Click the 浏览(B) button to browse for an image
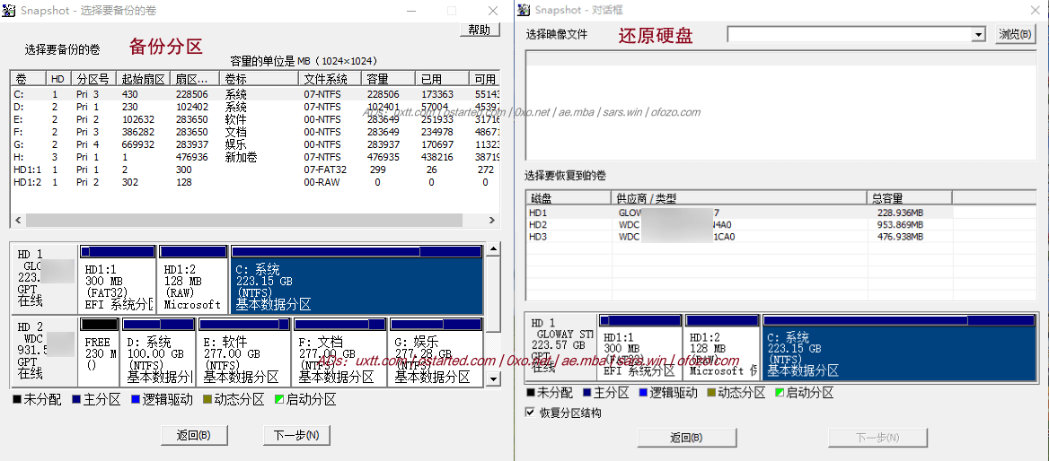This screenshot has height=461, width=1049. tap(1015, 35)
